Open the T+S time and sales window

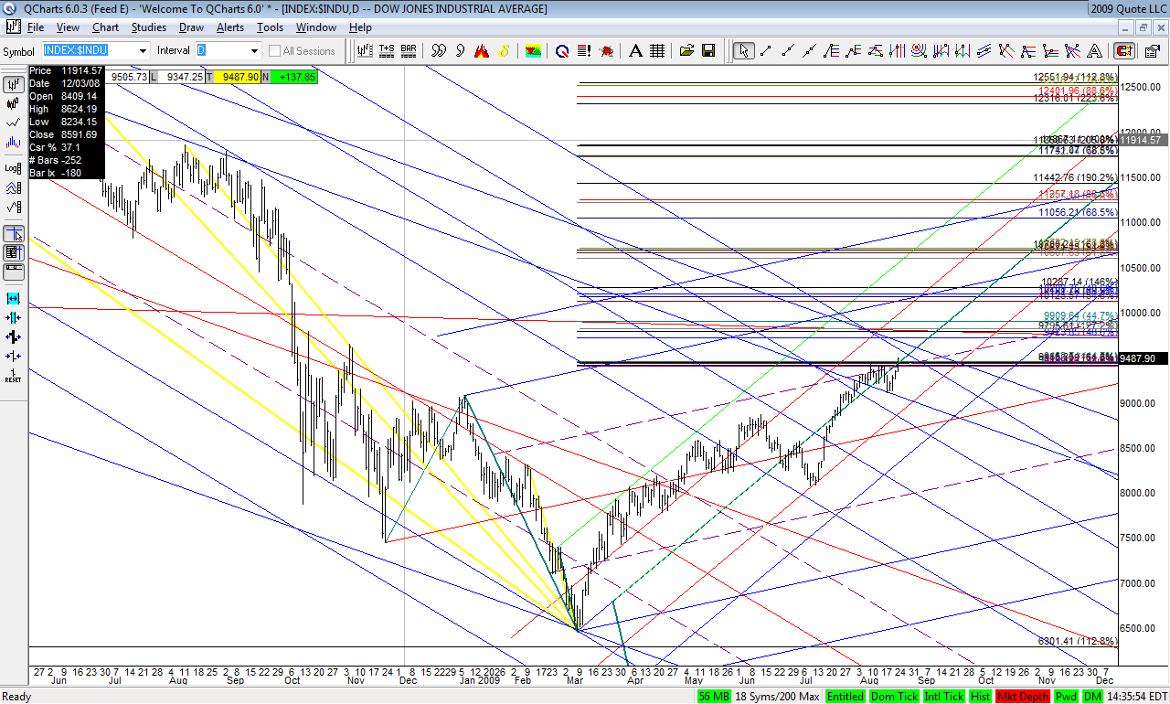(387, 50)
